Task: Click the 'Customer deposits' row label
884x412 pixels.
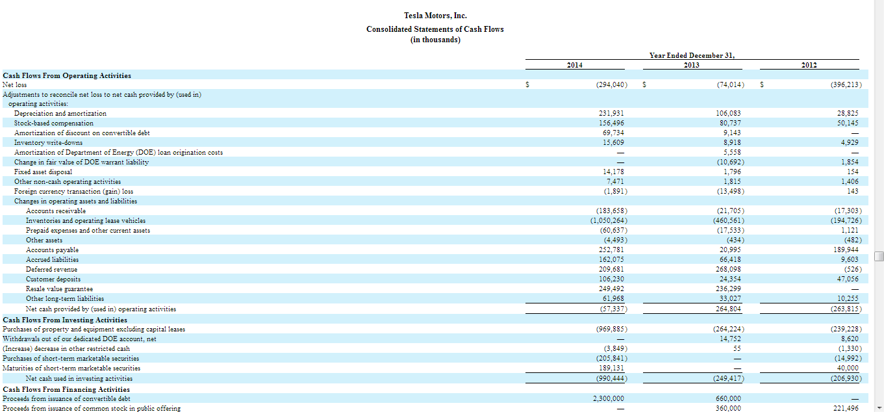Action: click(53, 279)
